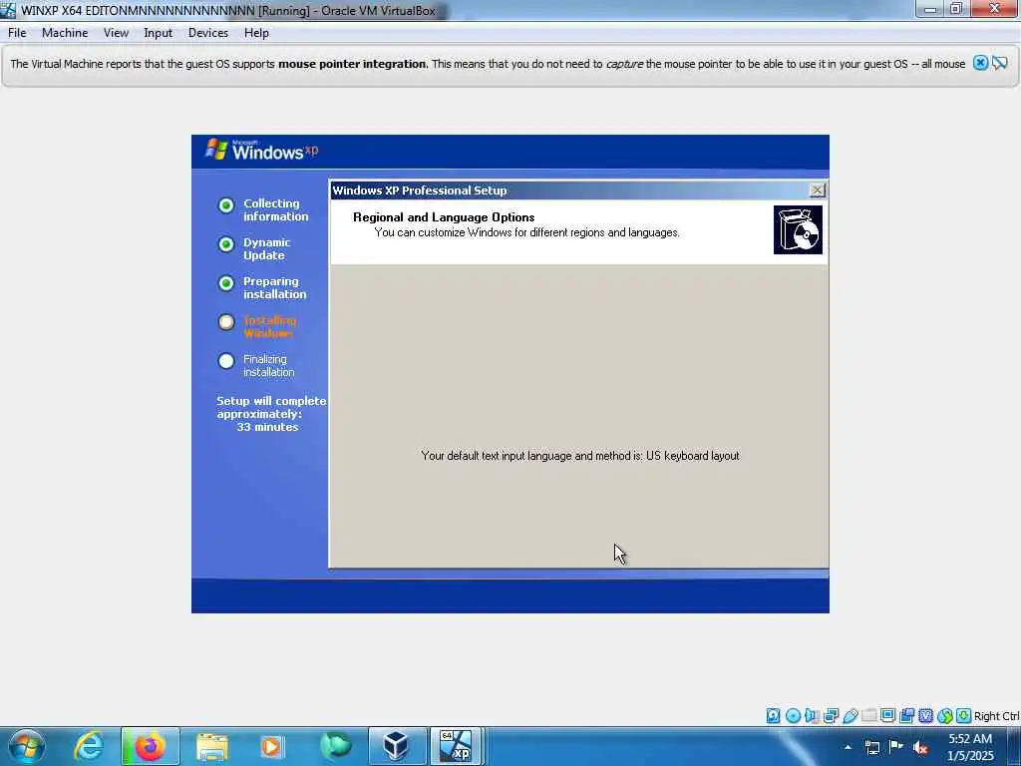Open the File menu
The width and height of the screenshot is (1021, 766).
[17, 33]
